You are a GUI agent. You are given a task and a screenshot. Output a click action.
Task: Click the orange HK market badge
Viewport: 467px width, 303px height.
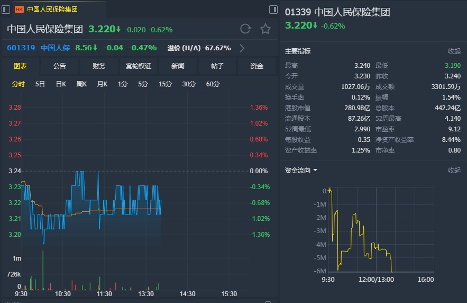pyautogui.click(x=20, y=10)
